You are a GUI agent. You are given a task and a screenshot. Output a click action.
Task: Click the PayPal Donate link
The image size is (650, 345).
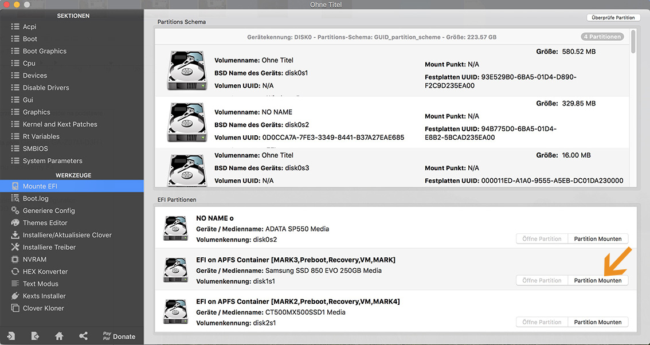(x=119, y=336)
